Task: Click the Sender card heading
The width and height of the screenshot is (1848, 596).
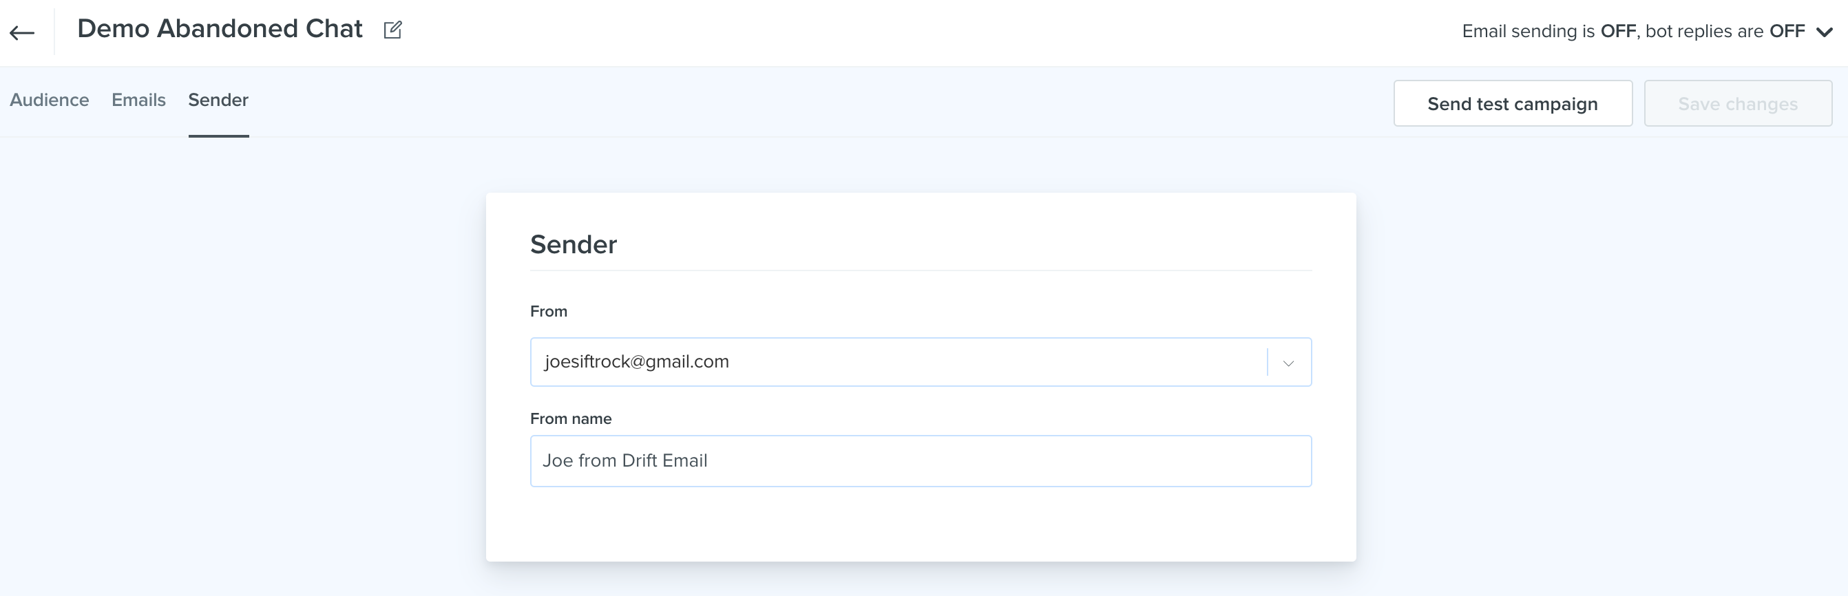Action: tap(573, 244)
